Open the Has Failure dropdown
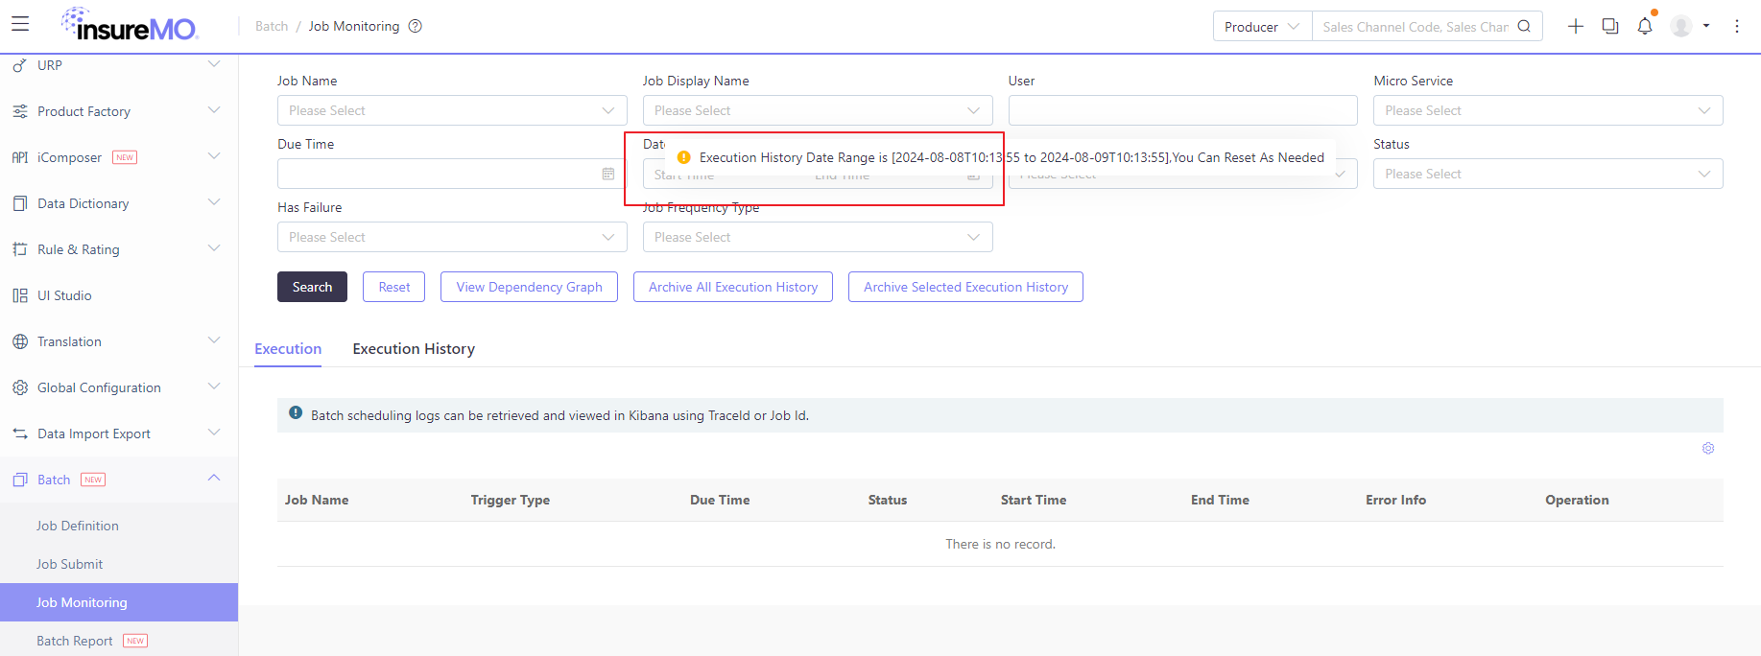Viewport: 1761px width, 656px height. pos(452,237)
